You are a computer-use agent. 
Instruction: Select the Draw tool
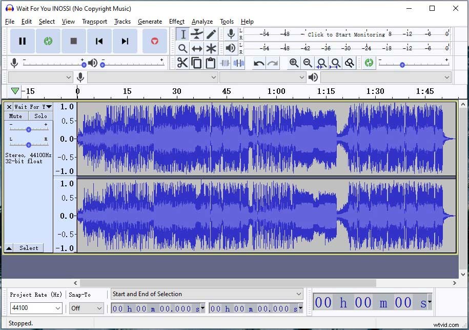pos(211,33)
